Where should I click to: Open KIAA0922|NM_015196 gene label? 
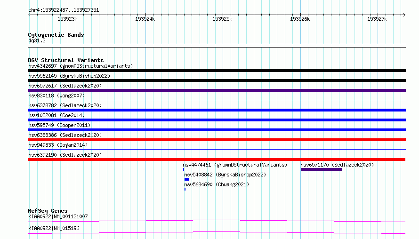pyautogui.click(x=54, y=228)
